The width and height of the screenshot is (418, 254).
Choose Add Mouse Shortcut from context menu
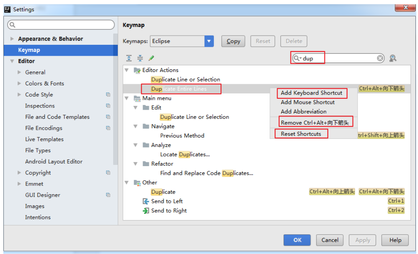[x=314, y=103]
